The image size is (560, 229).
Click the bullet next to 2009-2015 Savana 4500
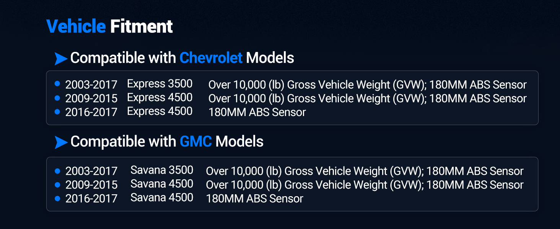coord(57,184)
